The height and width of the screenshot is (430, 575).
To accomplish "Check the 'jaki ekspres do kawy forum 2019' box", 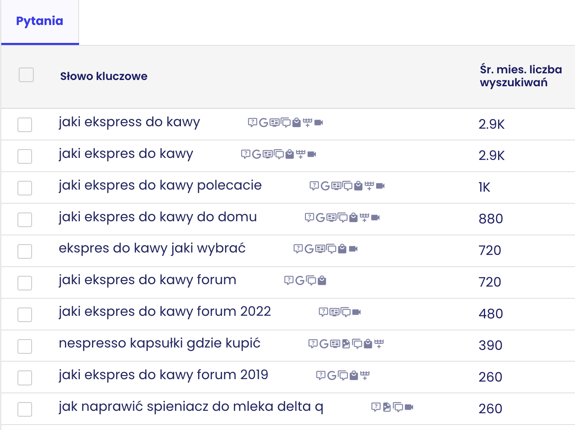I will 25,378.
